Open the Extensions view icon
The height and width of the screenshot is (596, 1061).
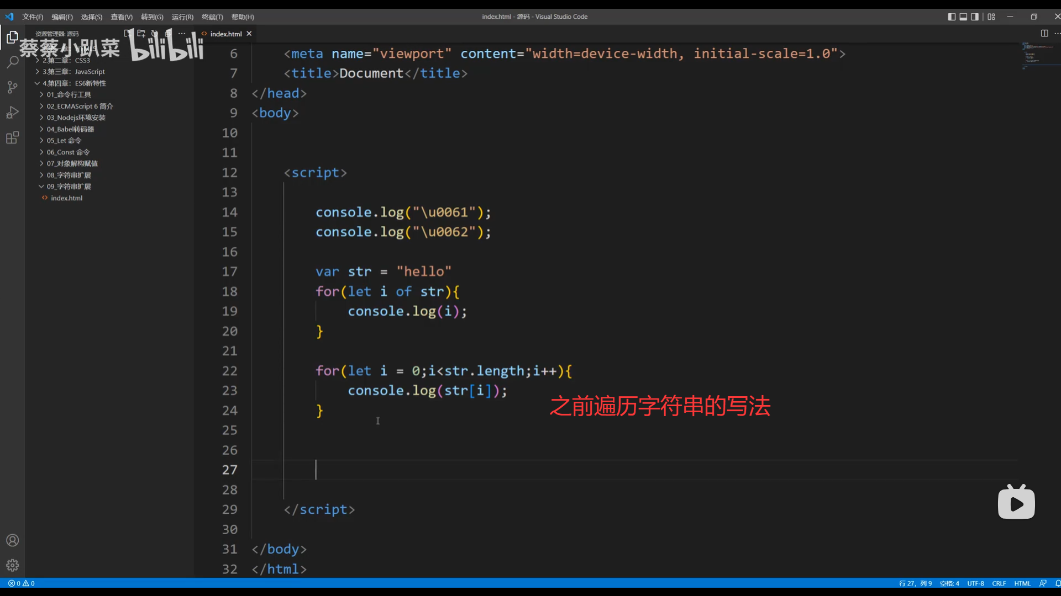pos(12,137)
